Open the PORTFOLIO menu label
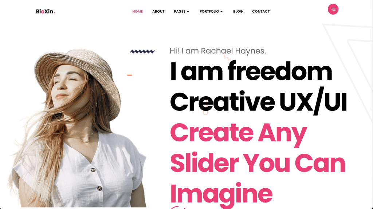The width and height of the screenshot is (373, 209). (x=209, y=11)
